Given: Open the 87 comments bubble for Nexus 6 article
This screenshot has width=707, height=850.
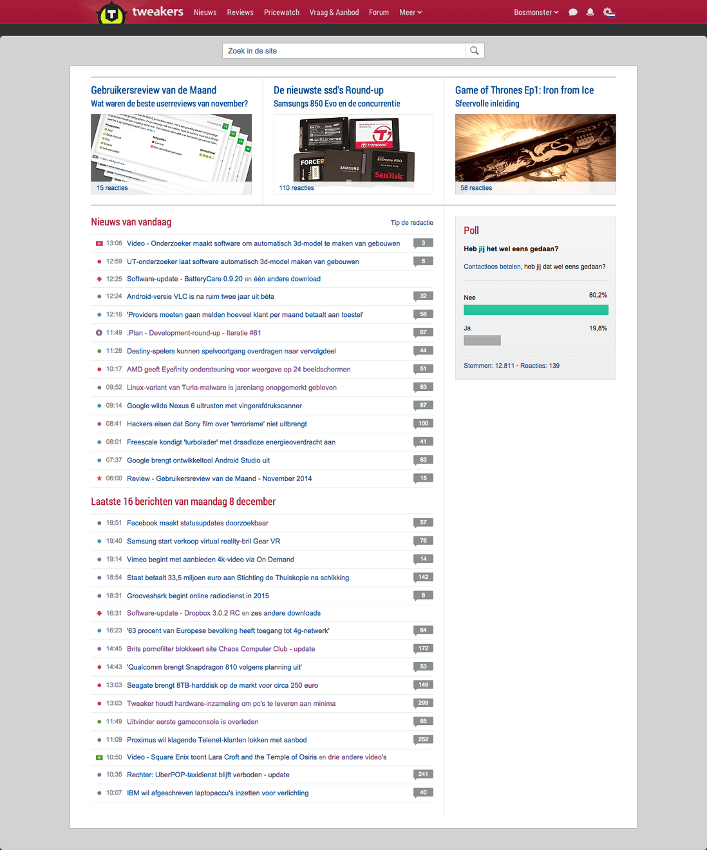Looking at the screenshot, I should point(423,406).
